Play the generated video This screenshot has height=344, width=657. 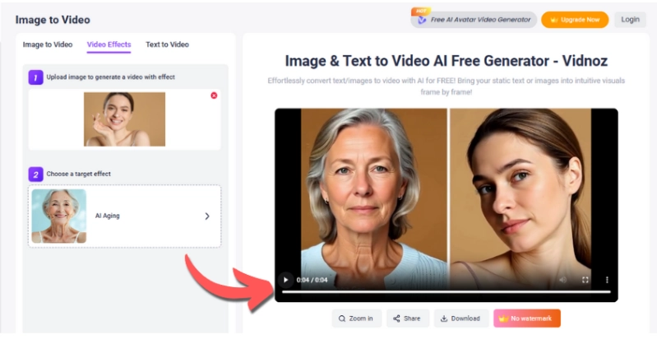pyautogui.click(x=286, y=280)
